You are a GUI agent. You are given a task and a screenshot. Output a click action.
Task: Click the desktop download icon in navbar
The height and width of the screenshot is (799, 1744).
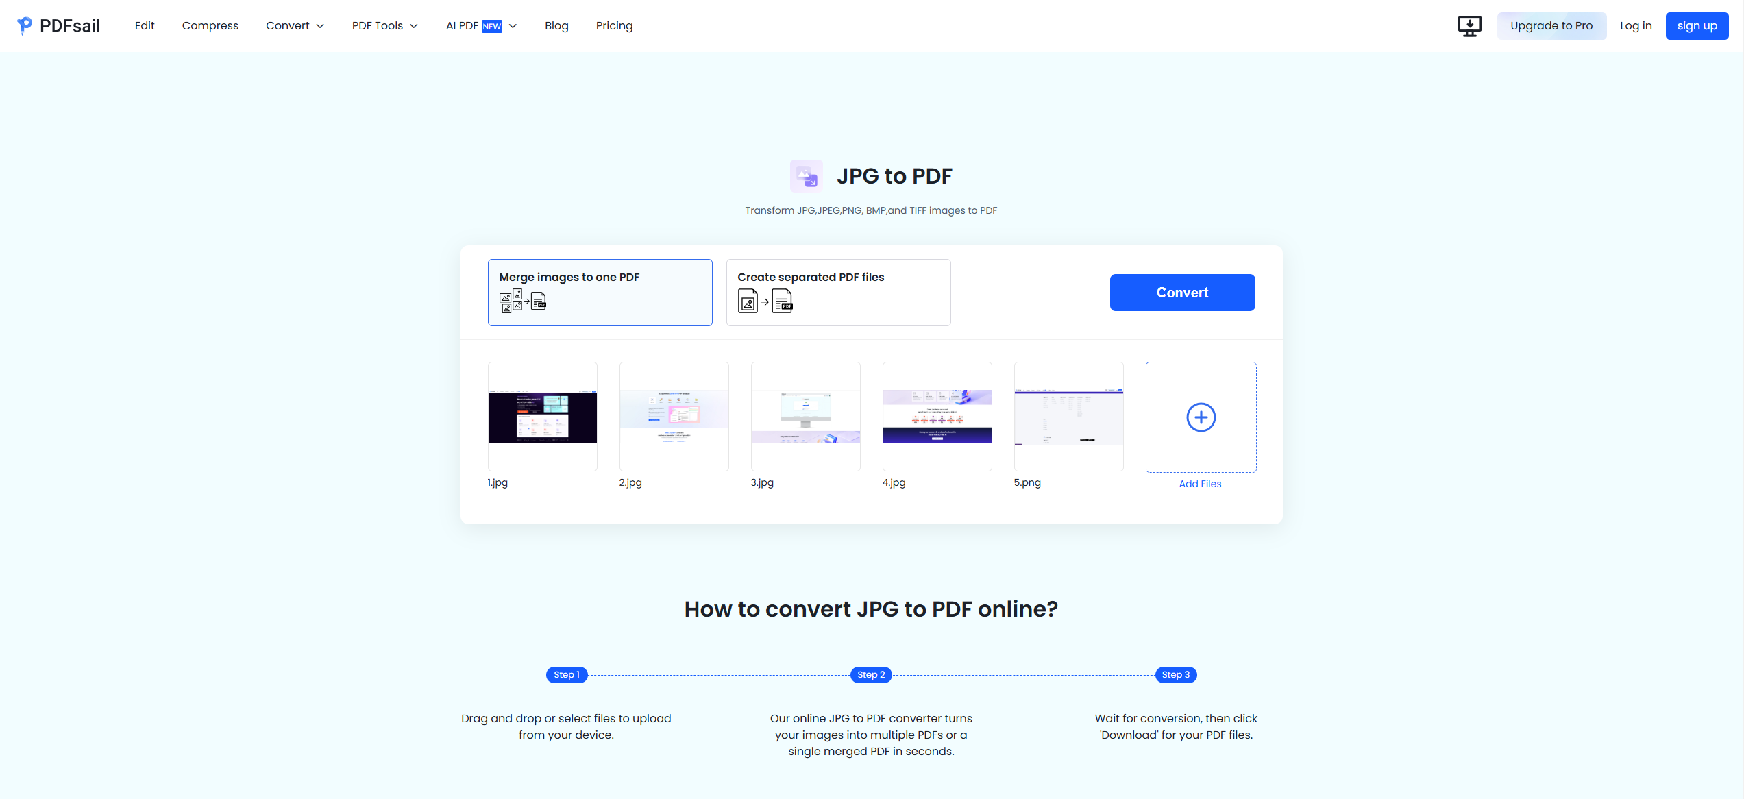[x=1469, y=25]
